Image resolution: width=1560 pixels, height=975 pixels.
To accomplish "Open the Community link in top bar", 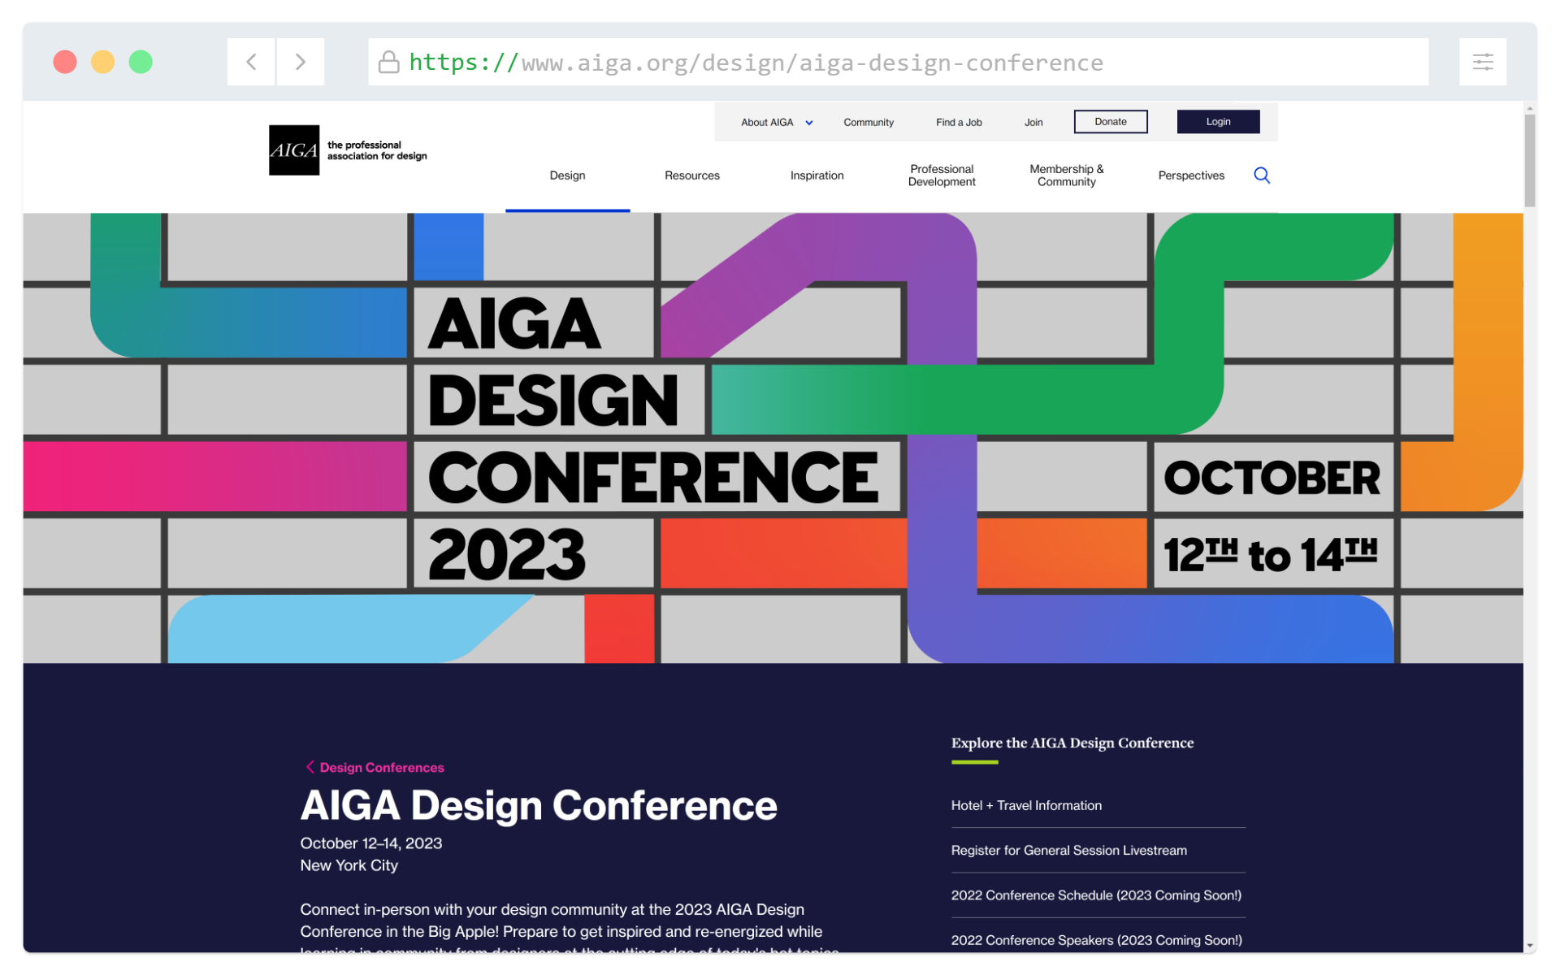I will [x=869, y=123].
